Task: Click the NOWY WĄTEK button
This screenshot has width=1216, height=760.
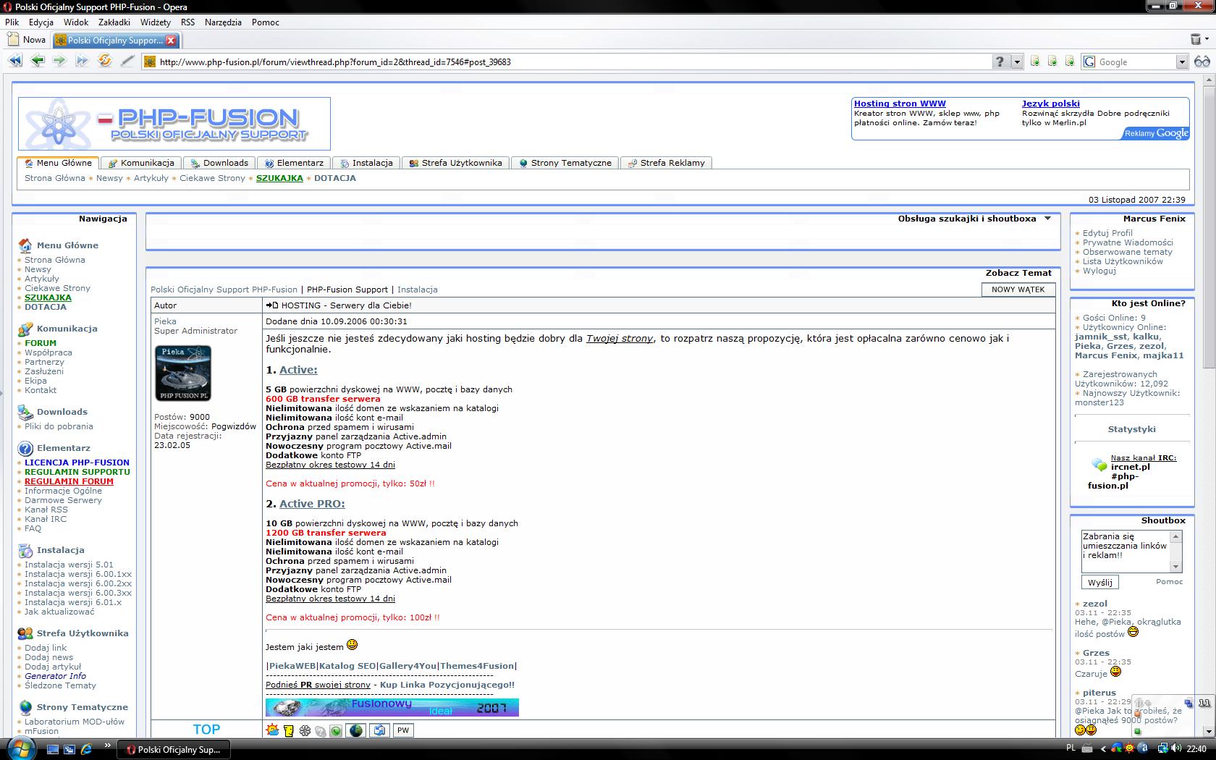Action: tap(1018, 290)
